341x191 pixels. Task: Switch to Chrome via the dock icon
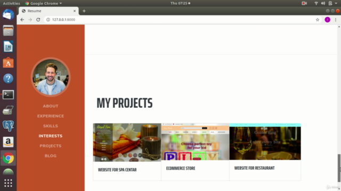tap(9, 158)
